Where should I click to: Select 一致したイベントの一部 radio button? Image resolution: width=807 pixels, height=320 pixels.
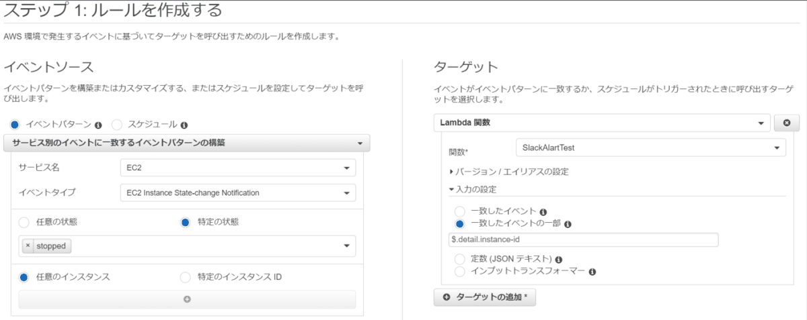pos(460,224)
